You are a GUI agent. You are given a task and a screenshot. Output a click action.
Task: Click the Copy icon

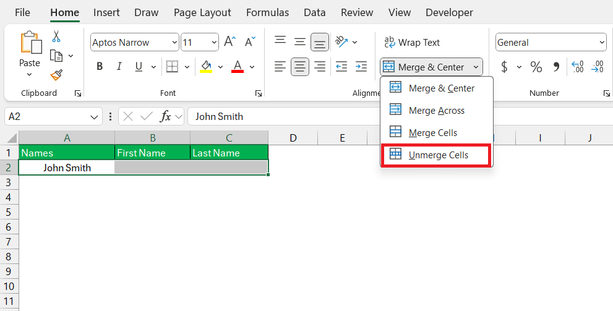coord(56,56)
